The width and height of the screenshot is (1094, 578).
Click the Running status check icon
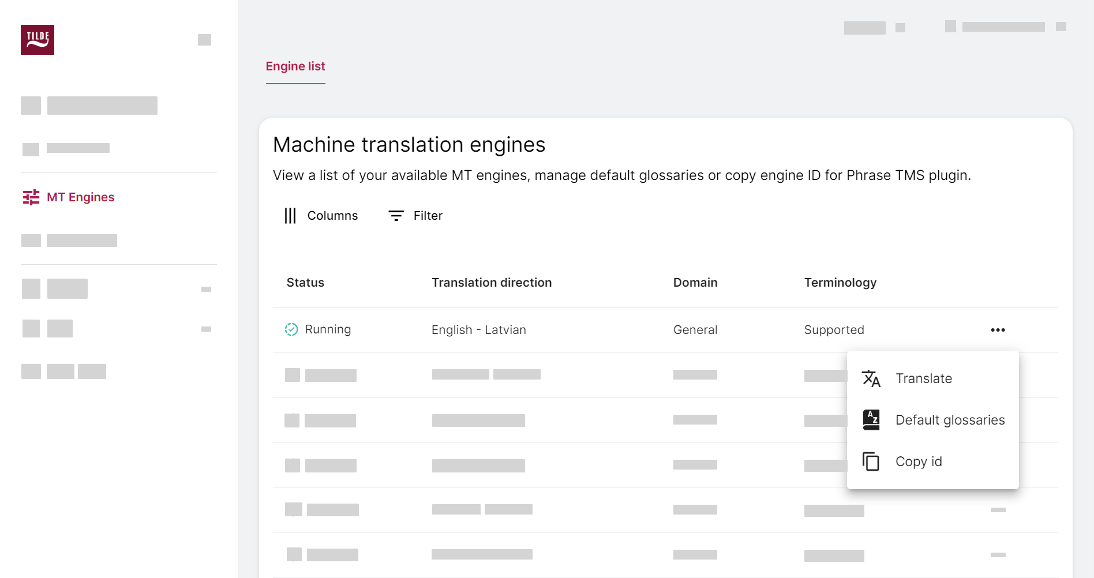point(291,329)
